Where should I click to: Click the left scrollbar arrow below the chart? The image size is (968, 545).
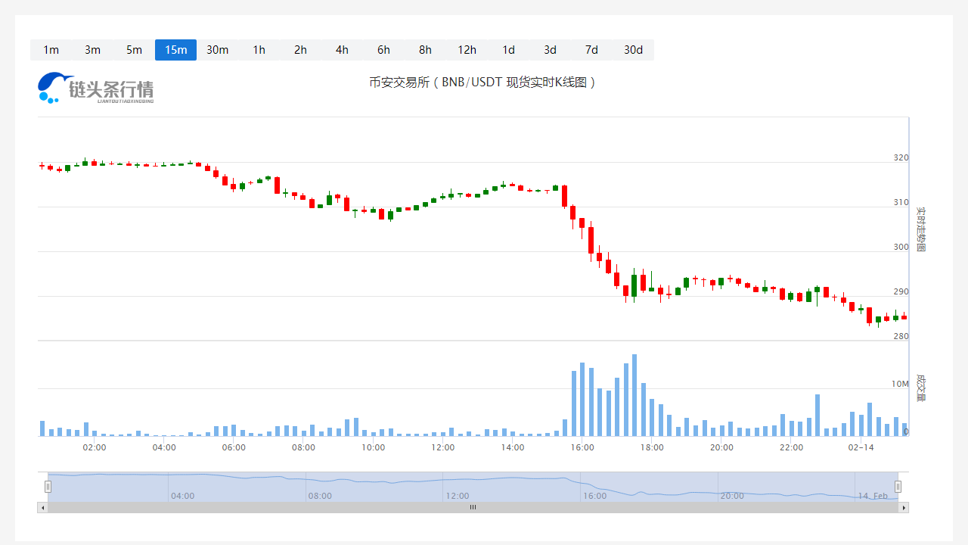tap(42, 508)
